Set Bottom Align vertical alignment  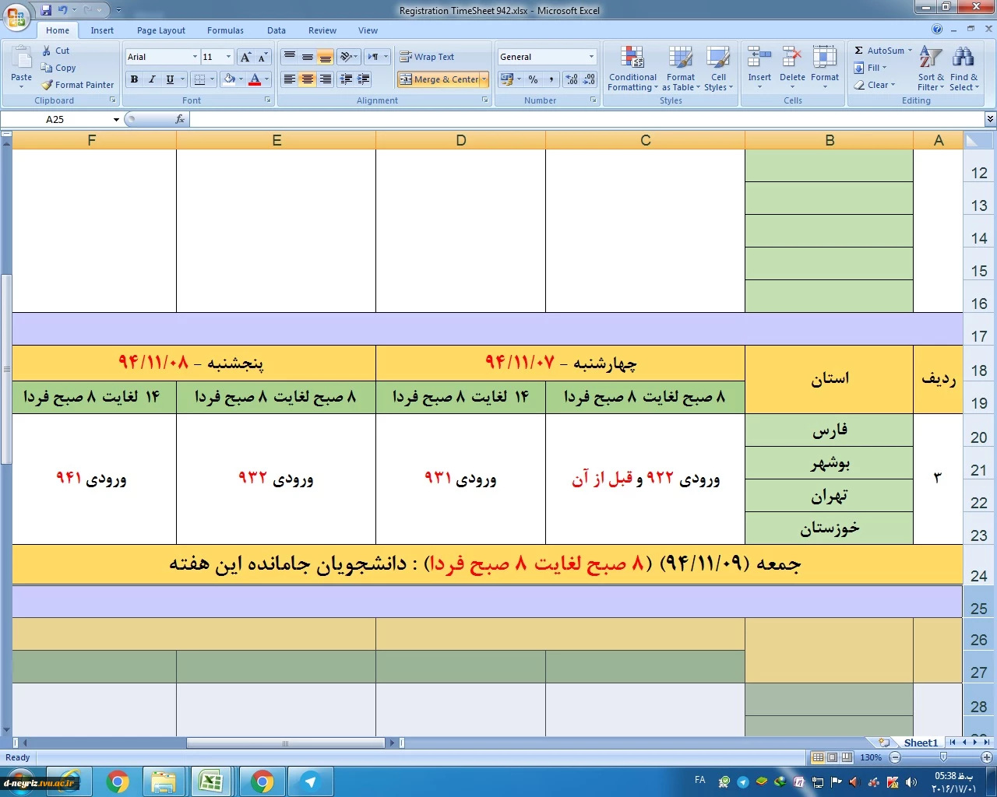[325, 57]
